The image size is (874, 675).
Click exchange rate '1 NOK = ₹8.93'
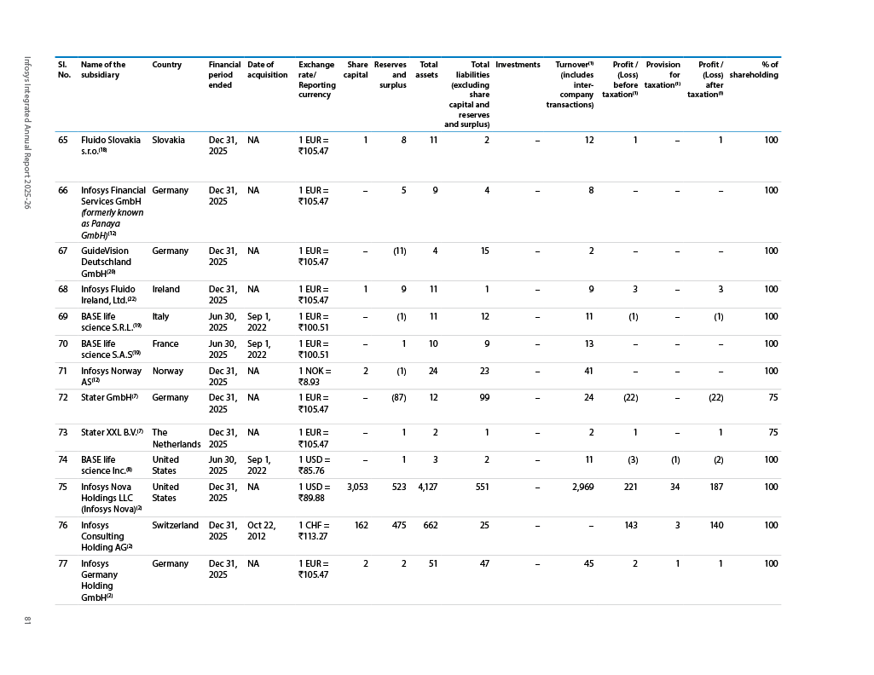click(315, 377)
